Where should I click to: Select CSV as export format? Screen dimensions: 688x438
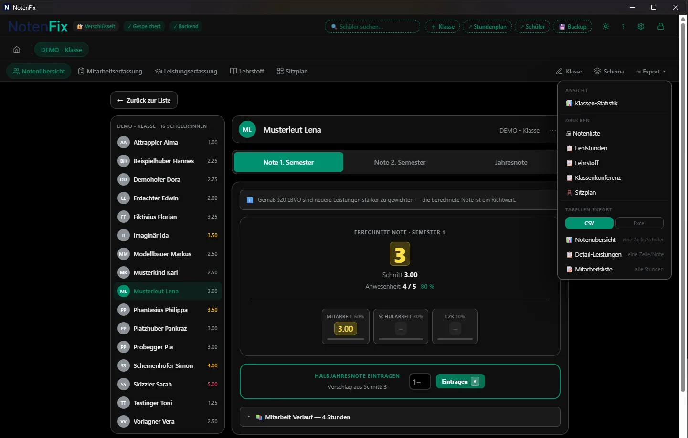589,223
